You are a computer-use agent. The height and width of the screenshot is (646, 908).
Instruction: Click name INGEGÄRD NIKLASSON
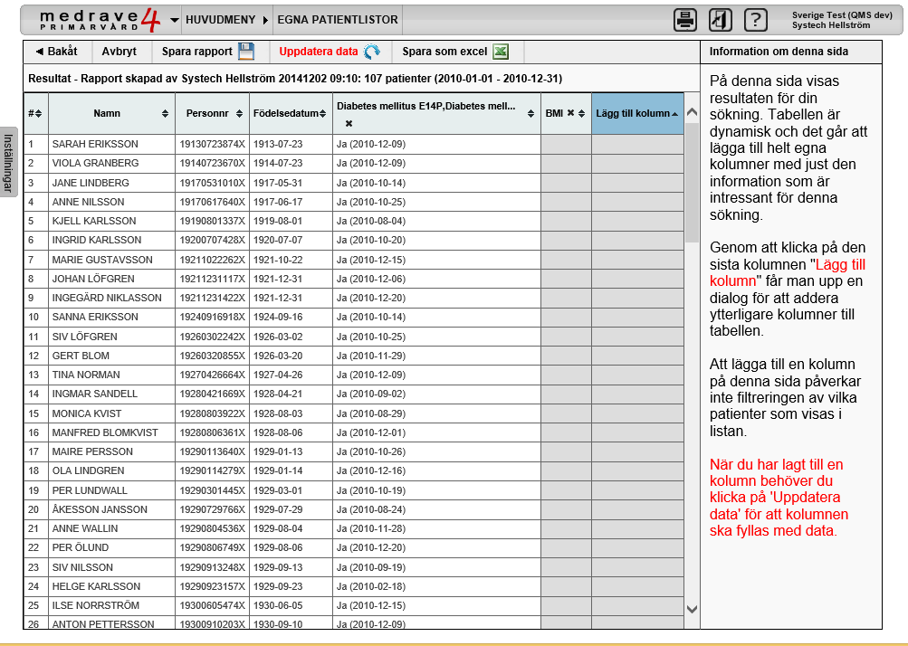[107, 298]
